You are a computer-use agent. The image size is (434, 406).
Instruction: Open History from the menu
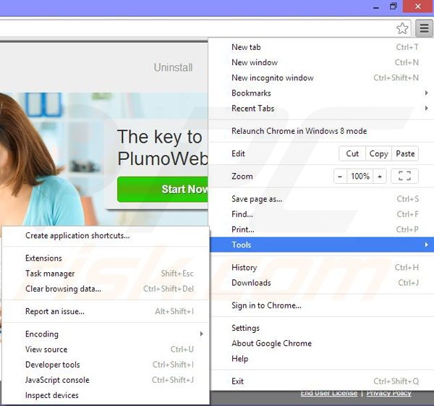(322, 267)
